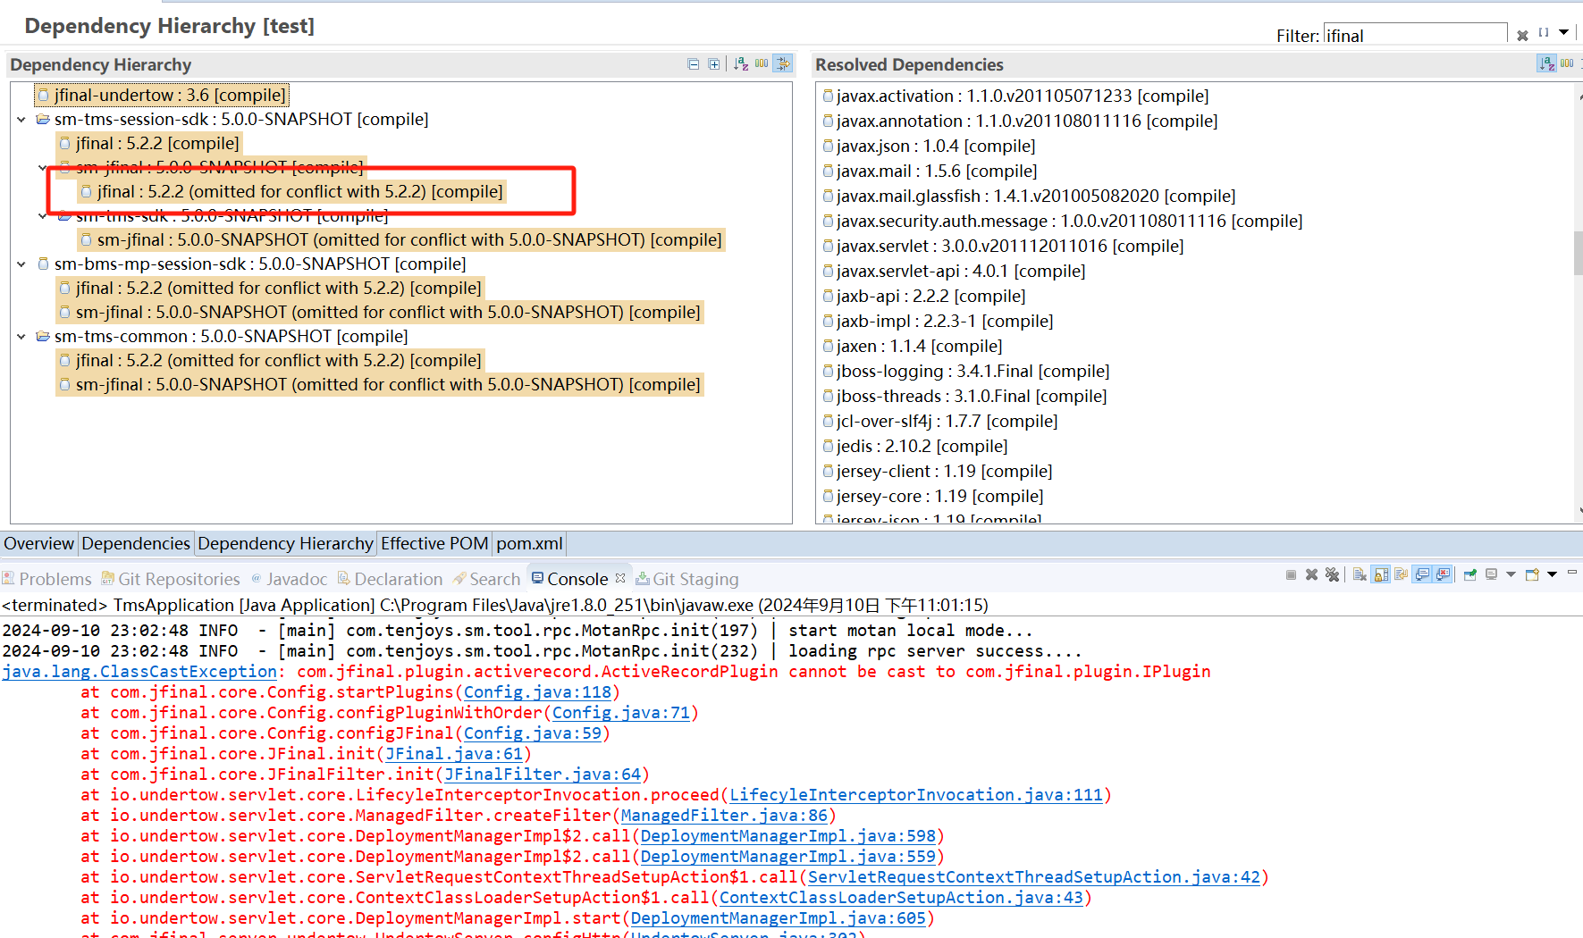Collapse the sm-bms-mp-session-sdk tree node
The image size is (1583, 938).
click(x=21, y=264)
